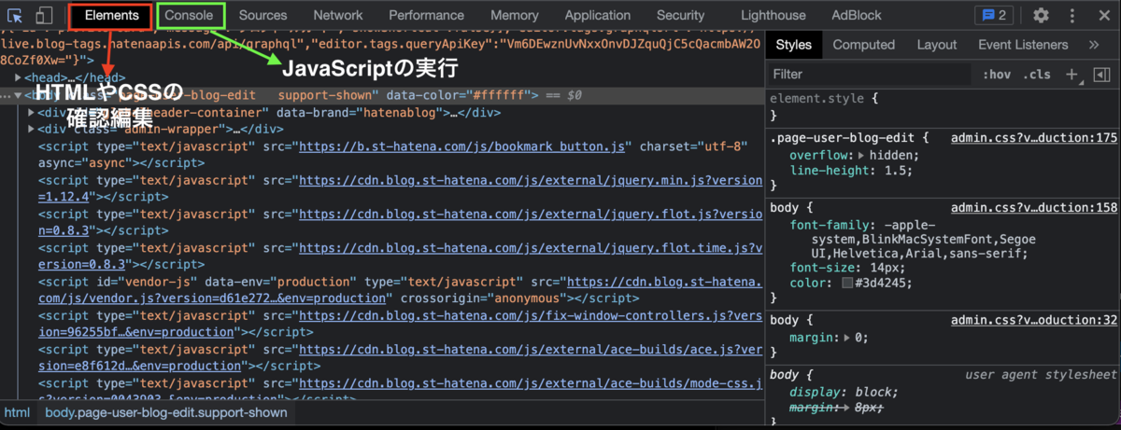Select the Layout sidebar tab
Screen dimensions: 1121x430
tap(937, 45)
